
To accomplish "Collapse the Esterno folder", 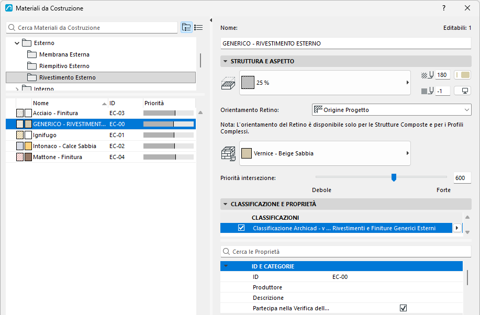I will tap(17, 43).
